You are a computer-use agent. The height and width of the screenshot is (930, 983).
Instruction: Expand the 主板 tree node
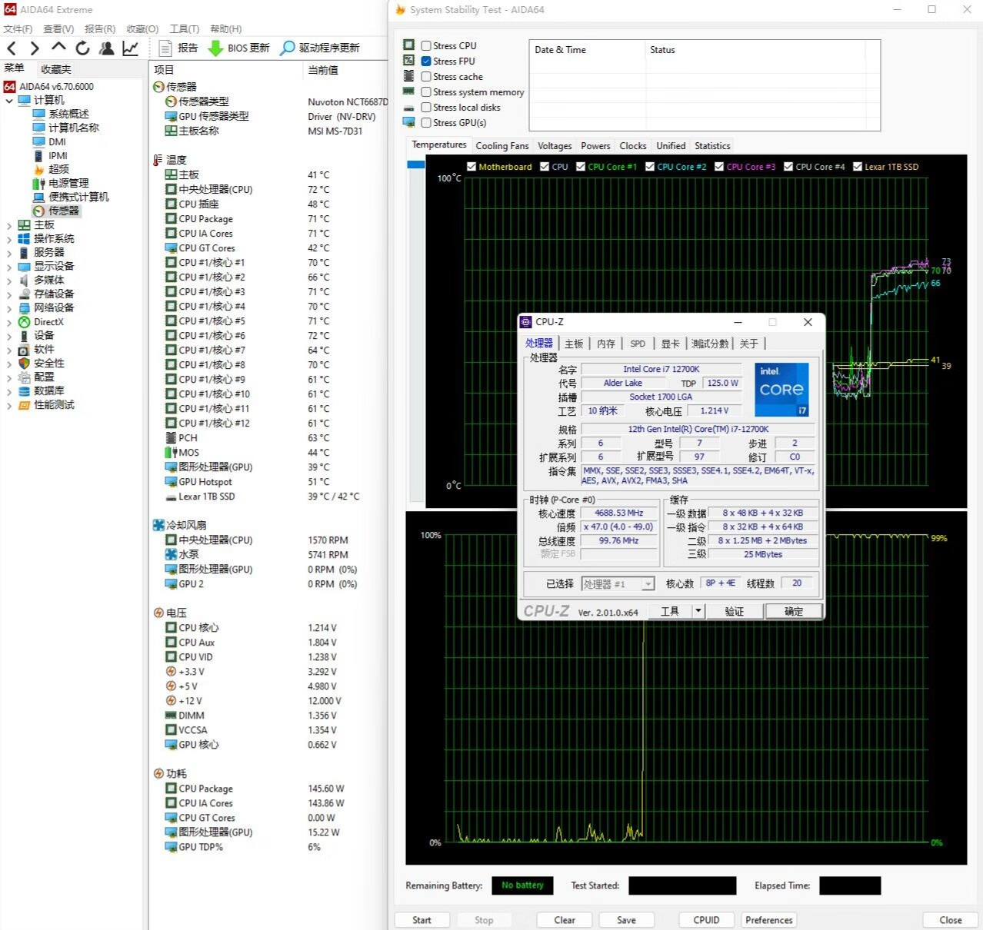(x=9, y=225)
